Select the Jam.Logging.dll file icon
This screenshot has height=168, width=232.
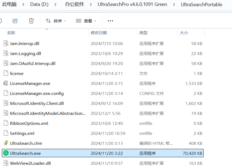pyautogui.click(x=6, y=53)
